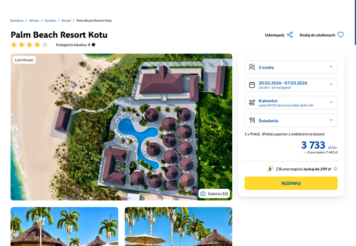356x246 pixels.
Task: Go to Afryka in the breadcrumb
Action: (34, 20)
